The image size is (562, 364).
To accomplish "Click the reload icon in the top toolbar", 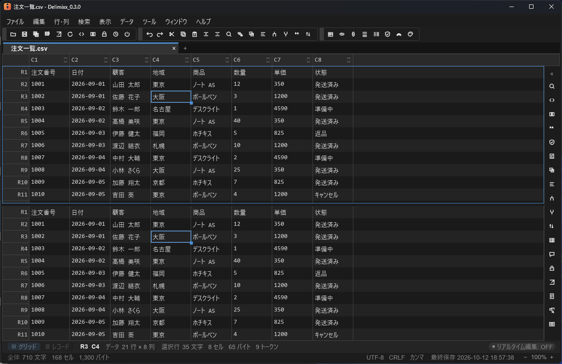I will point(70,34).
